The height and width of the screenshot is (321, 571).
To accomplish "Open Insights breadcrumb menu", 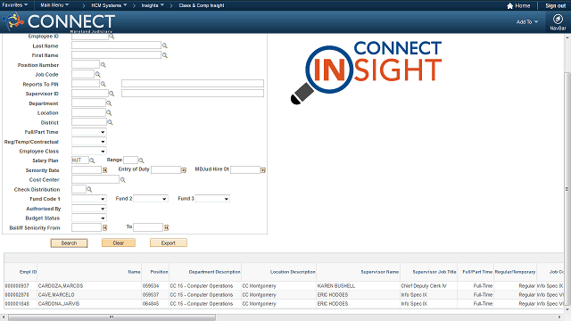I will click(153, 5).
